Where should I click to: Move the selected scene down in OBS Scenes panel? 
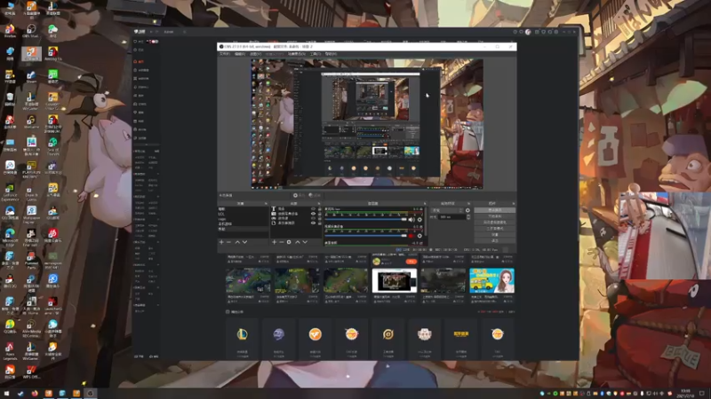(x=245, y=242)
